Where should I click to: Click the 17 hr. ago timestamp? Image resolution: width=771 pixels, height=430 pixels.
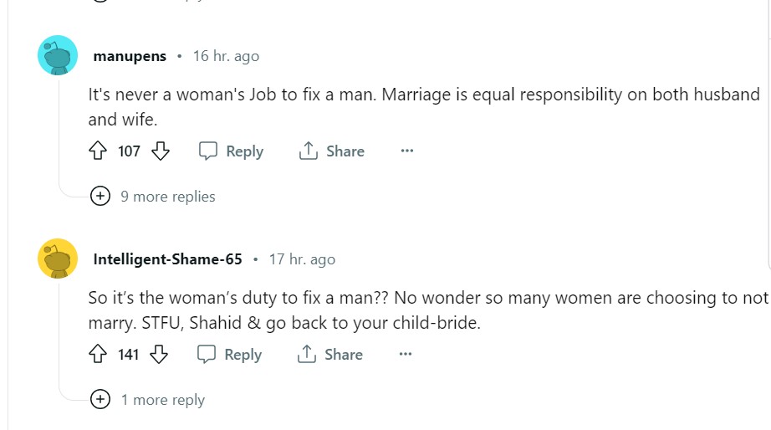coord(302,259)
